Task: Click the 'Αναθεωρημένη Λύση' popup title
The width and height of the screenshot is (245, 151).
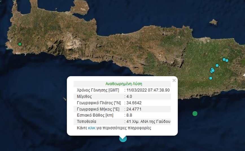Action: click(x=124, y=84)
